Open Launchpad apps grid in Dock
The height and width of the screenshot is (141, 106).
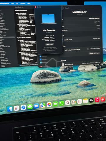coord(16,108)
